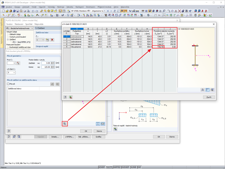
Task: Select Základní údaje tree item
Action: click(x=15, y=34)
